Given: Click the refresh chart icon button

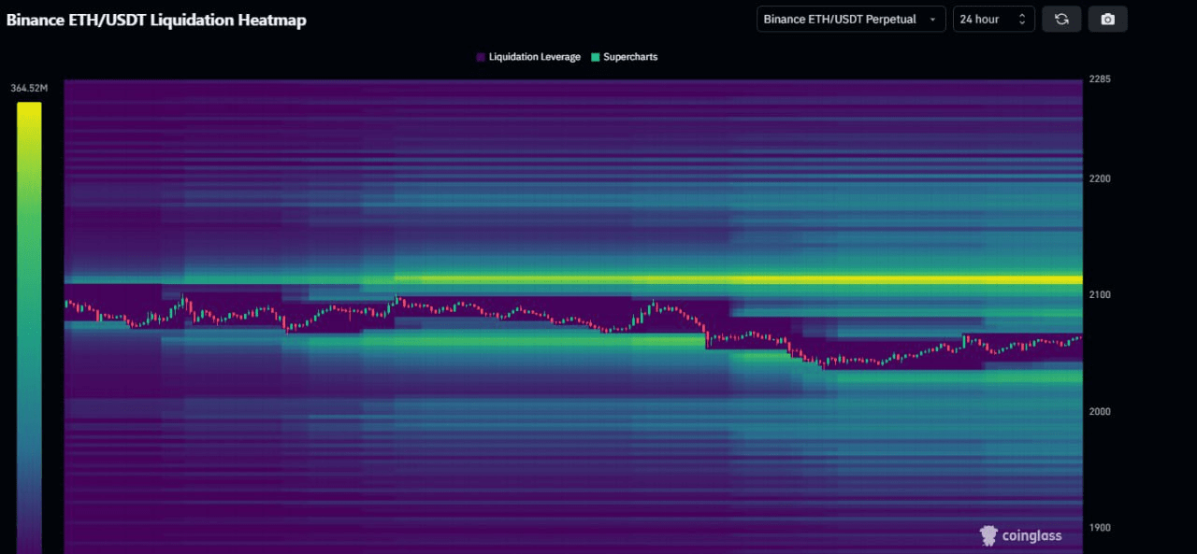Looking at the screenshot, I should [x=1061, y=19].
